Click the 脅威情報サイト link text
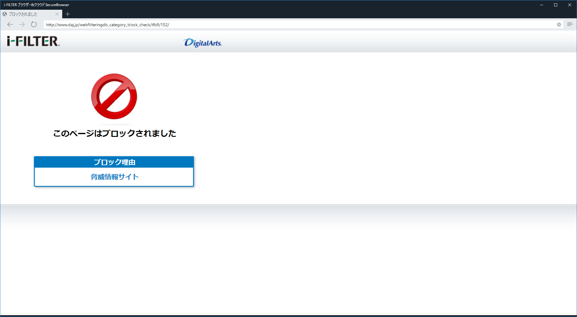 [114, 177]
